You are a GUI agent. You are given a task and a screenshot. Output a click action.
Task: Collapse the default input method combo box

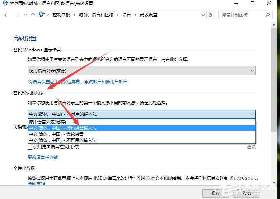click(141, 114)
